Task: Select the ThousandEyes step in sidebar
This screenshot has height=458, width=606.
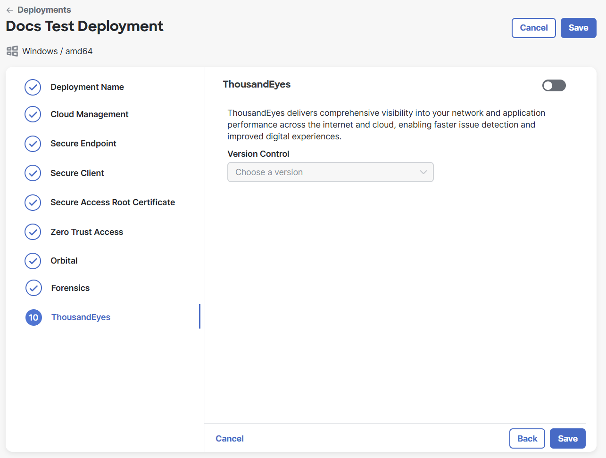Action: coord(81,317)
